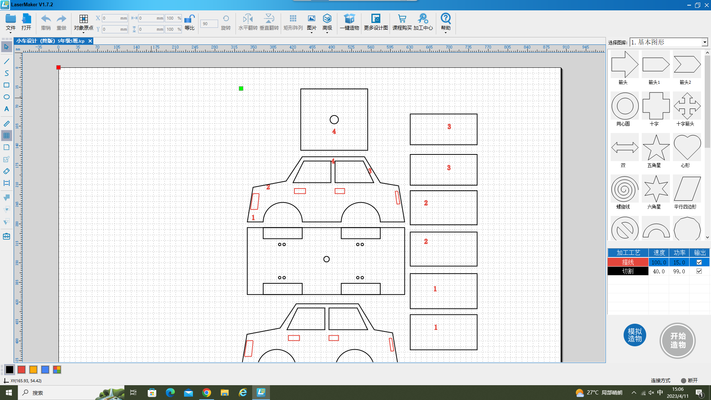The image size is (711, 400).
Task: Click the 模拟造物 simulate button
Action: [x=635, y=335]
